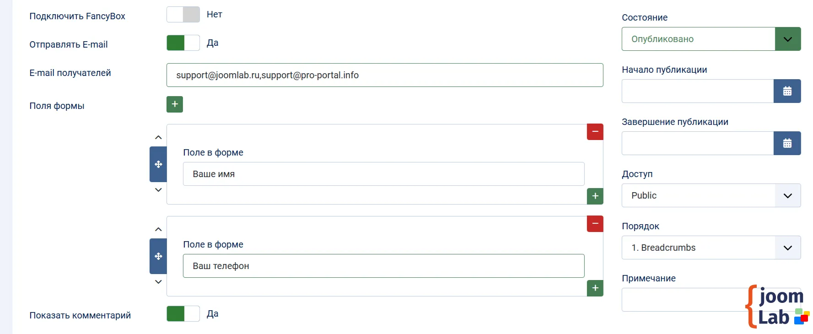
Task: Expand the Доступ dropdown
Action: (711, 195)
